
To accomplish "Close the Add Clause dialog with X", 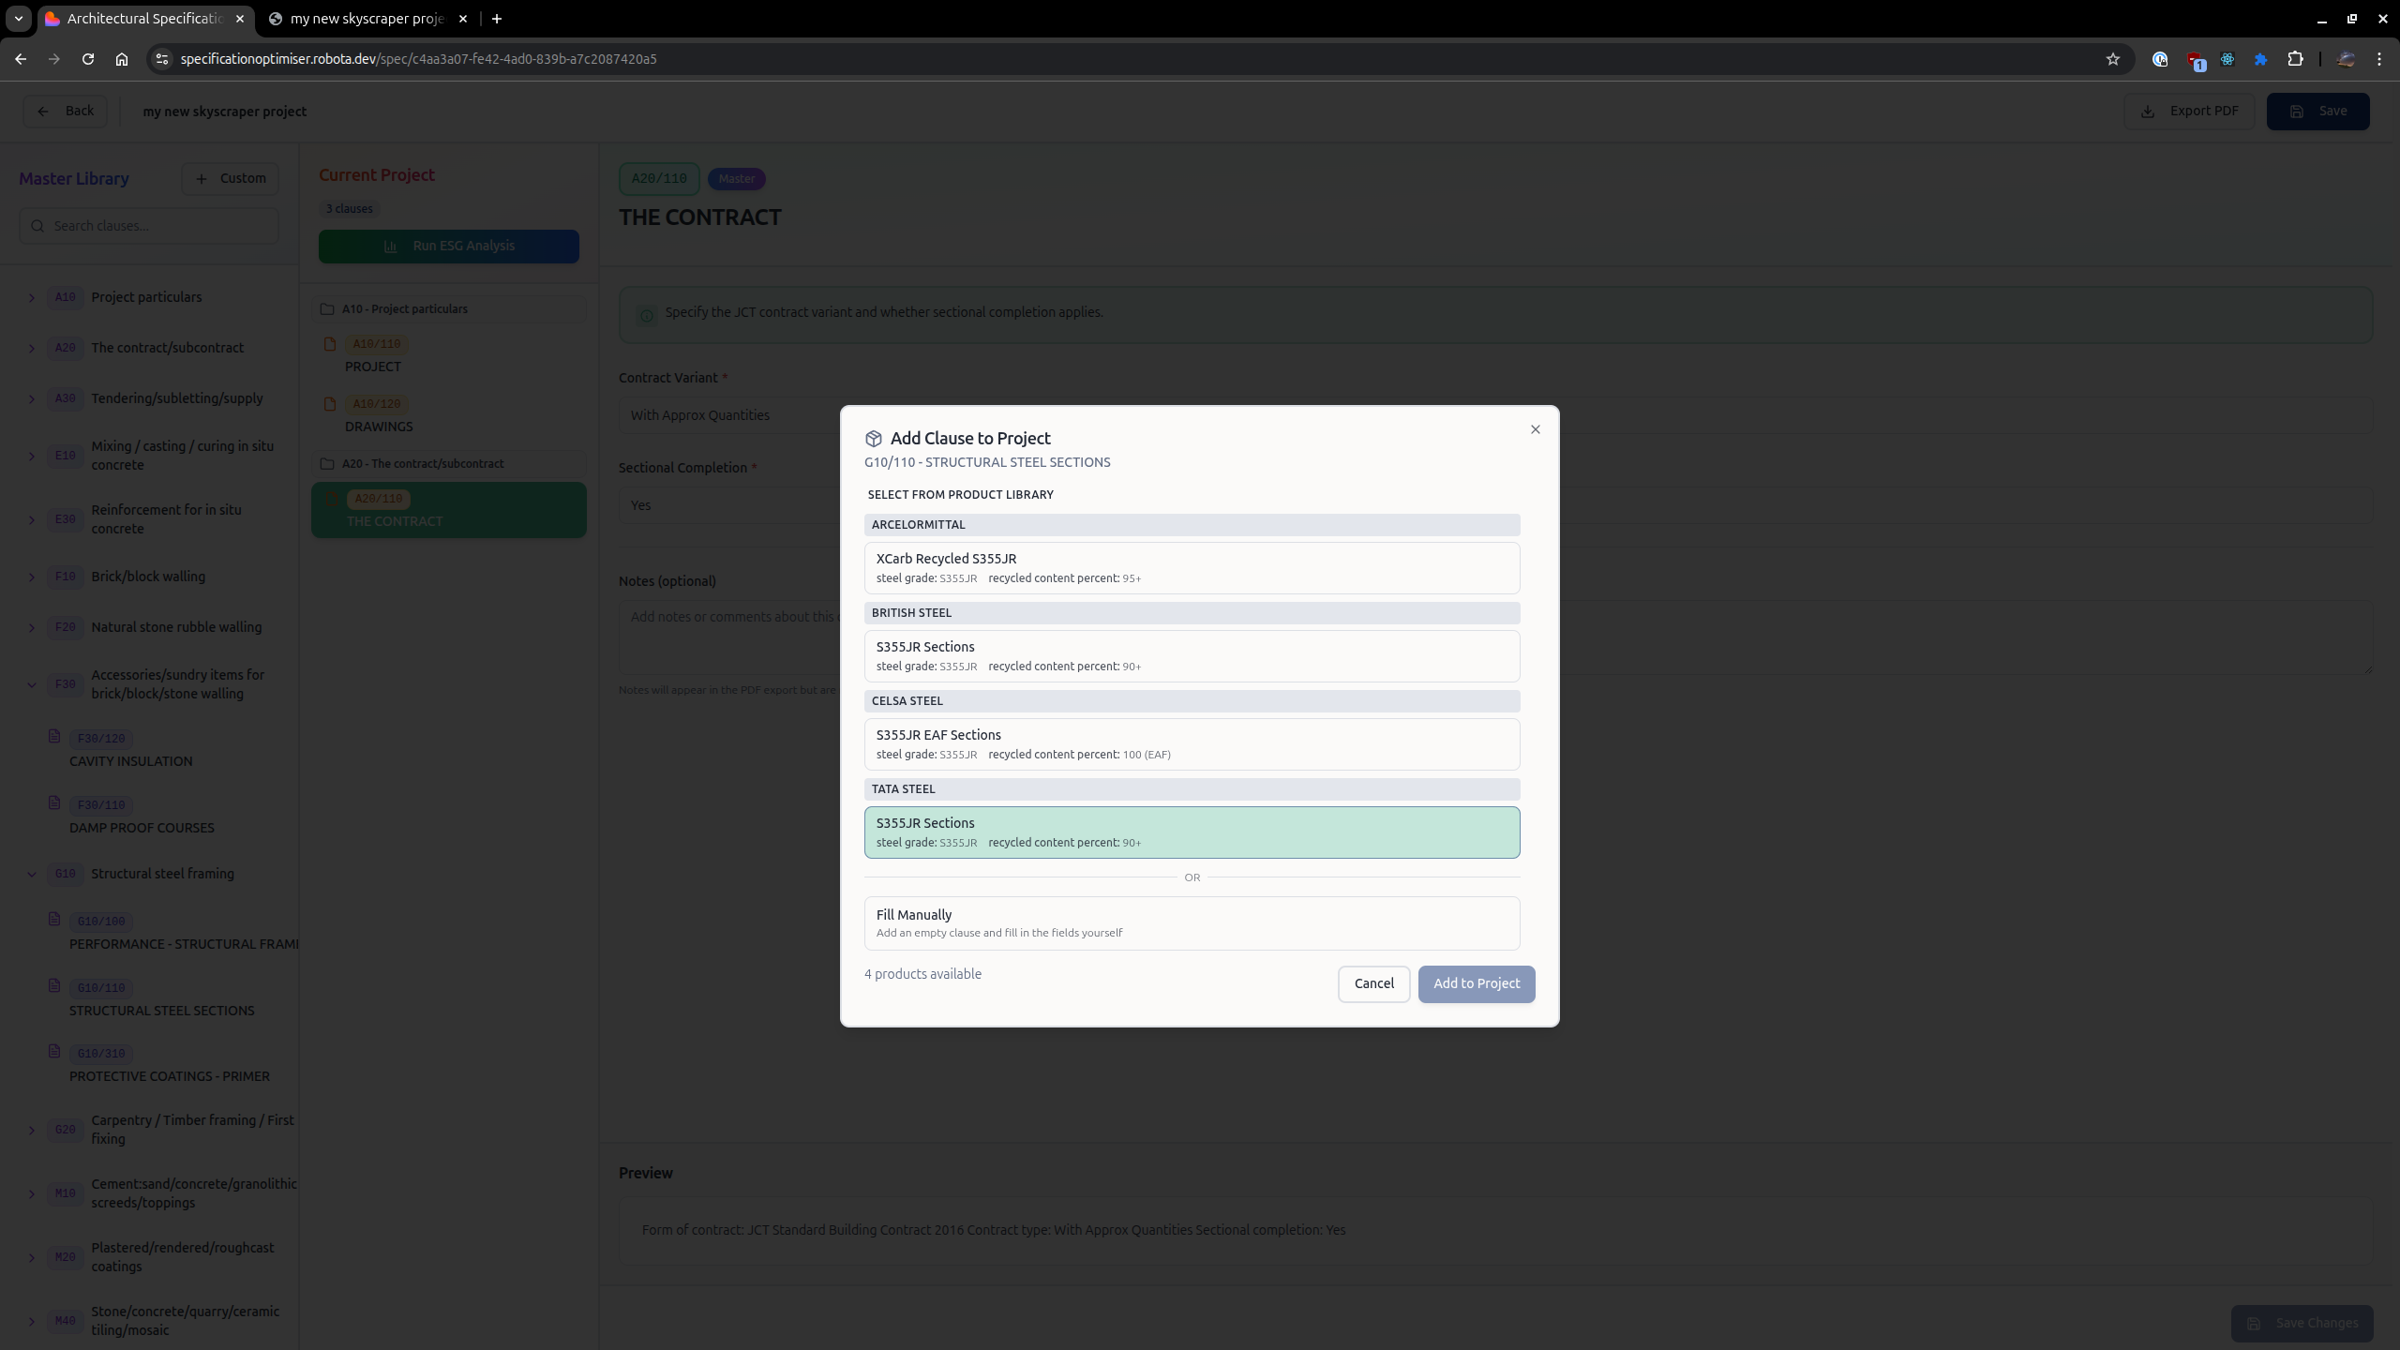I will click(x=1535, y=429).
